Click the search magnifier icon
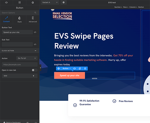The image size is (150, 123). pos(35,13)
